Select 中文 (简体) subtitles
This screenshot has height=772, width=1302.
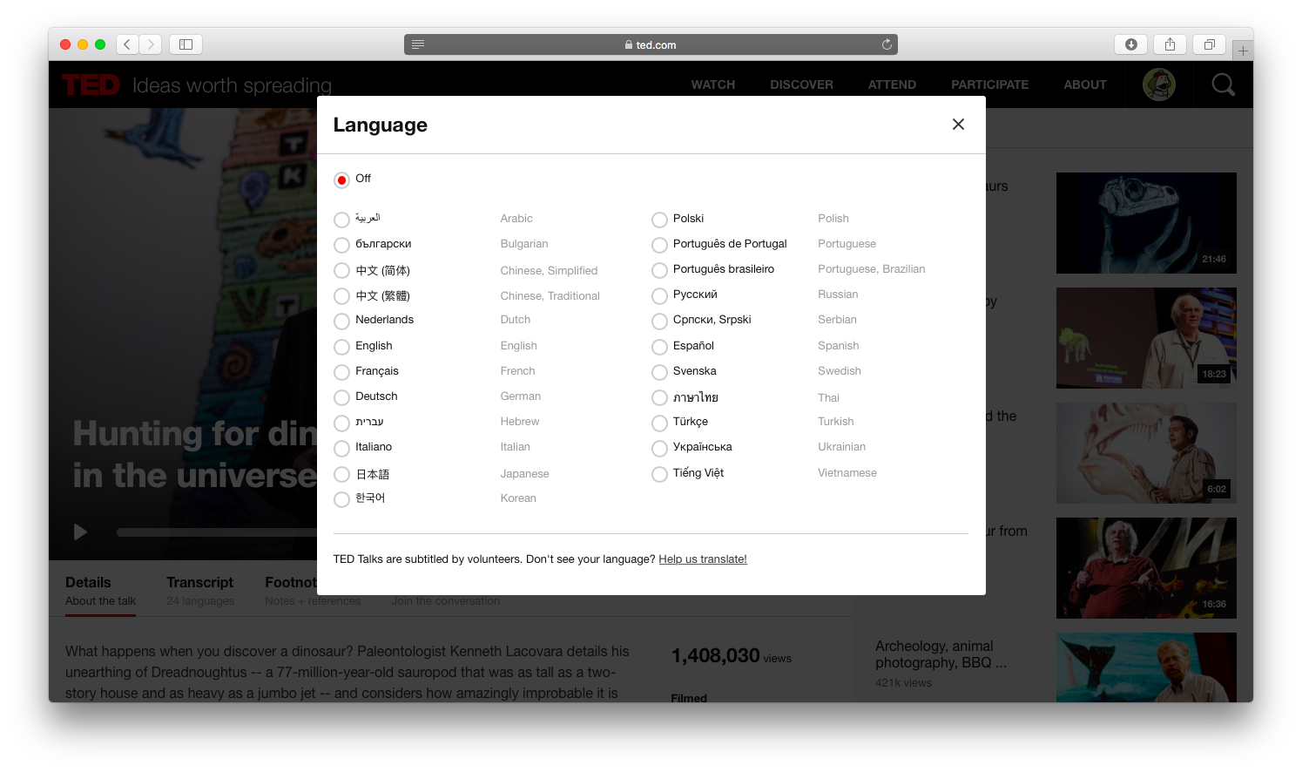(342, 271)
